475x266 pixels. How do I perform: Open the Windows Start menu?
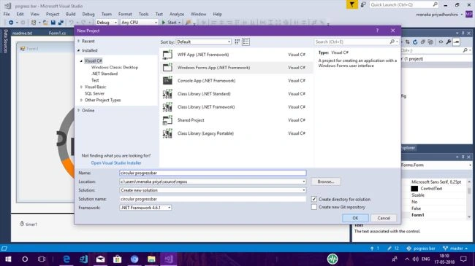point(8,259)
